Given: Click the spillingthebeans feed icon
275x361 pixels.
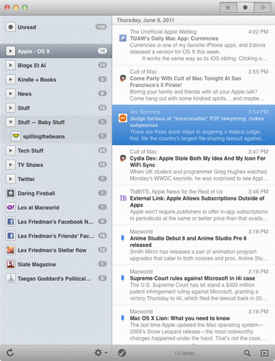Looking at the screenshot, I should (x=16, y=136).
